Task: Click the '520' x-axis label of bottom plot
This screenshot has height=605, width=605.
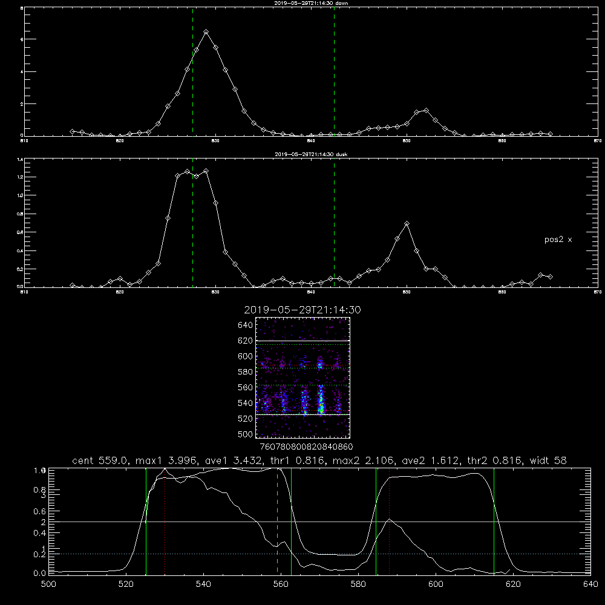Action: [126, 584]
